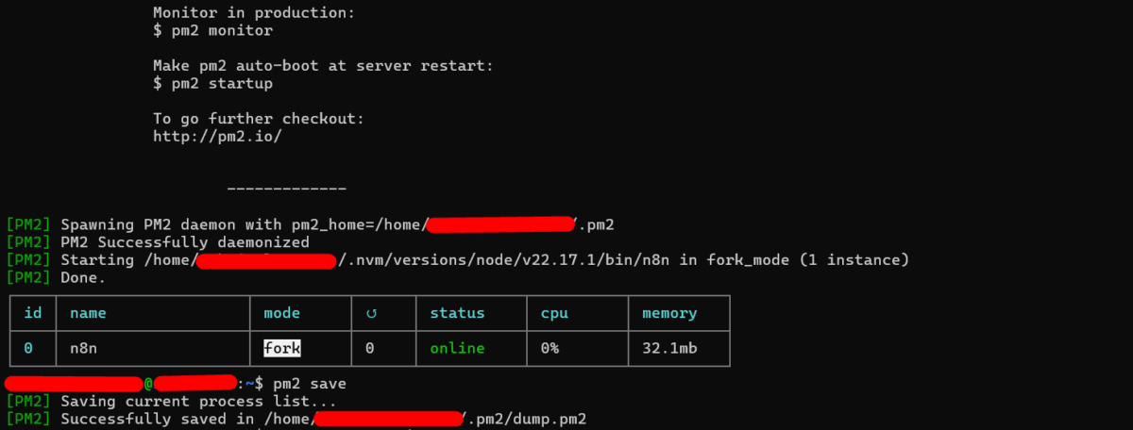Click the memory column header

[x=669, y=313]
